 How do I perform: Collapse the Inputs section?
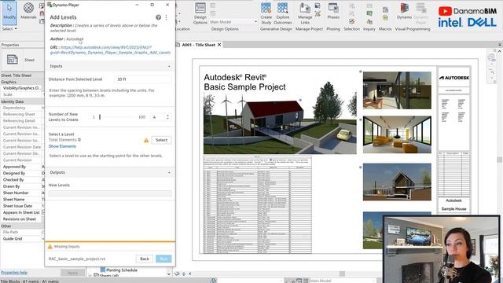(x=169, y=66)
